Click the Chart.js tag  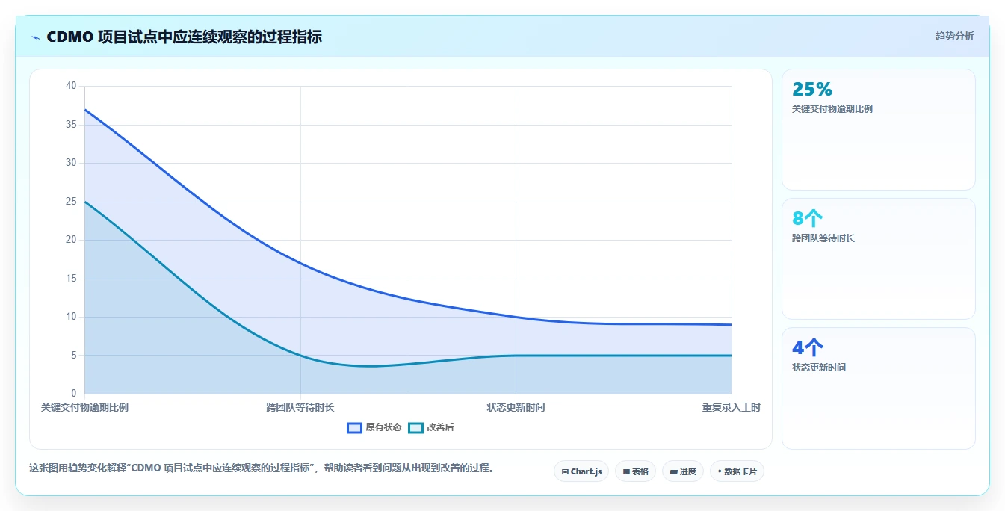pyautogui.click(x=581, y=471)
